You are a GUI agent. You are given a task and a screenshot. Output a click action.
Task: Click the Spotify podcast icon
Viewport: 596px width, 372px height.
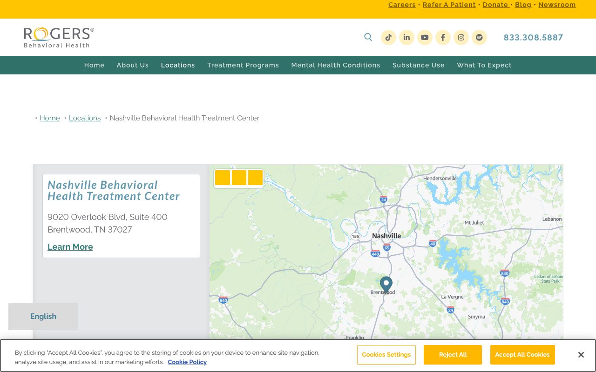[x=479, y=37]
